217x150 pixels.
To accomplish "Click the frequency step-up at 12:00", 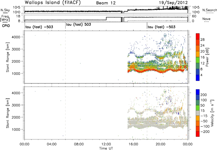I will click(106, 19).
